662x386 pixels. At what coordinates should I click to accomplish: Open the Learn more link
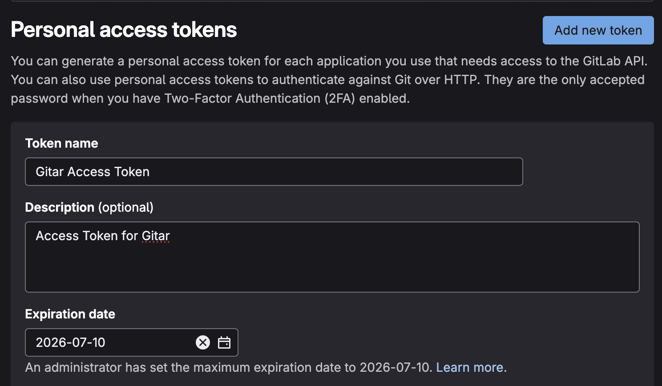[469, 367]
